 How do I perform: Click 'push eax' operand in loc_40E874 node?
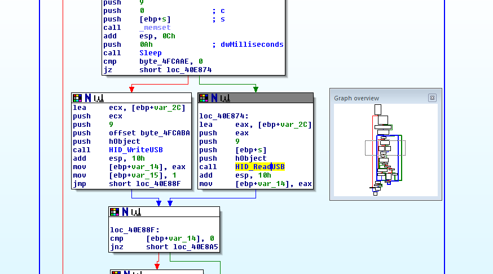(x=242, y=133)
